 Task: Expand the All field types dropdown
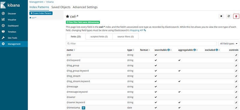coord(229,44)
